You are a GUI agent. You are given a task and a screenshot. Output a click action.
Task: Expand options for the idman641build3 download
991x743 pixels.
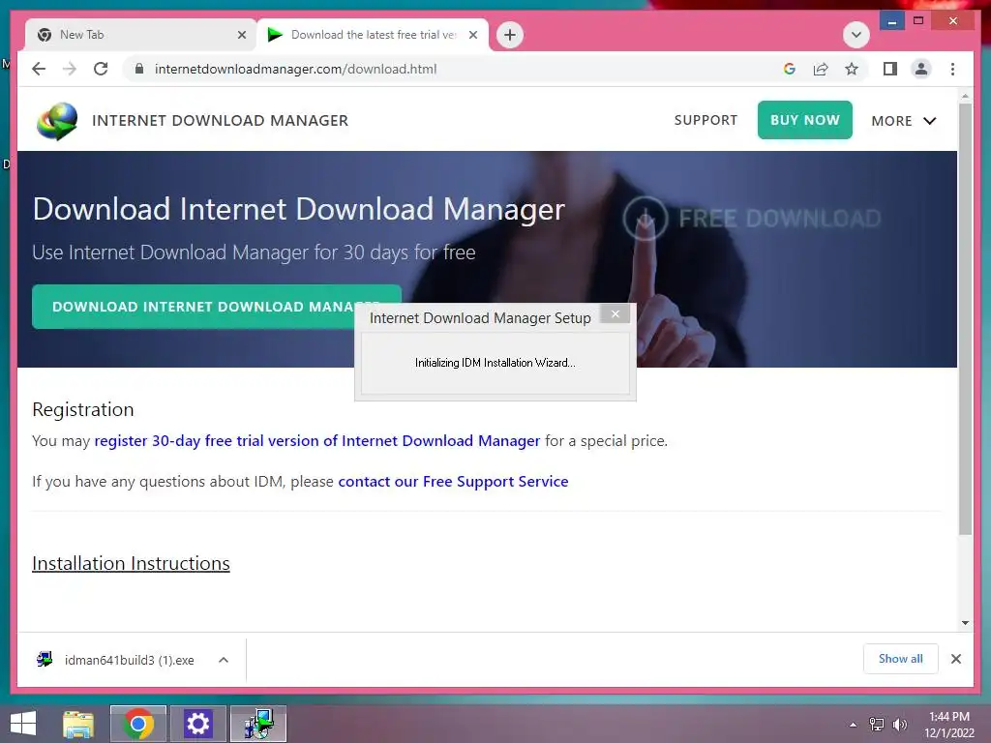(x=224, y=660)
